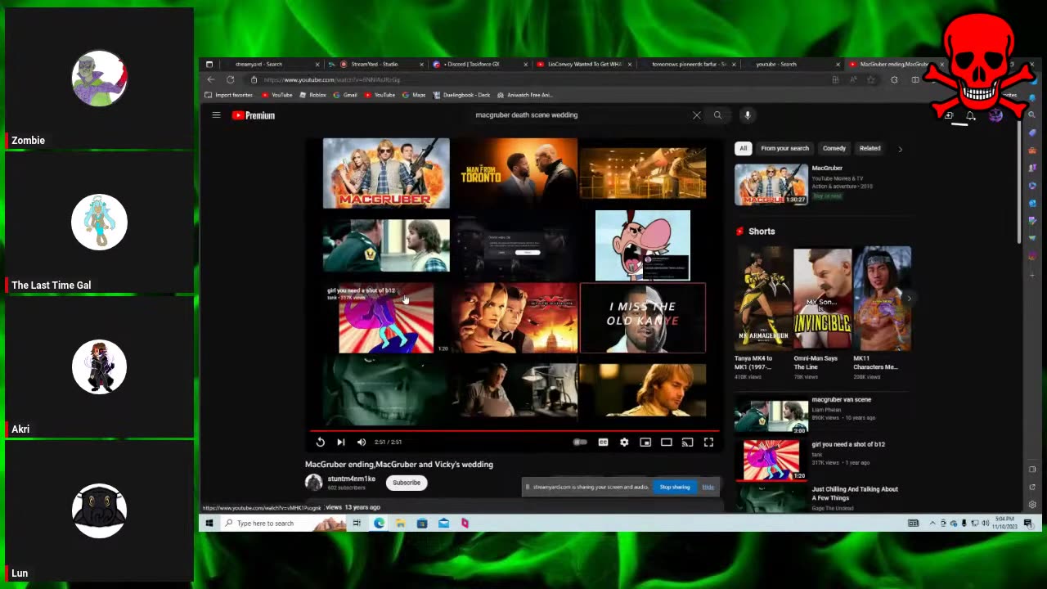Show hidden system tray icons chevron
This screenshot has height=589, width=1047.
tap(932, 523)
